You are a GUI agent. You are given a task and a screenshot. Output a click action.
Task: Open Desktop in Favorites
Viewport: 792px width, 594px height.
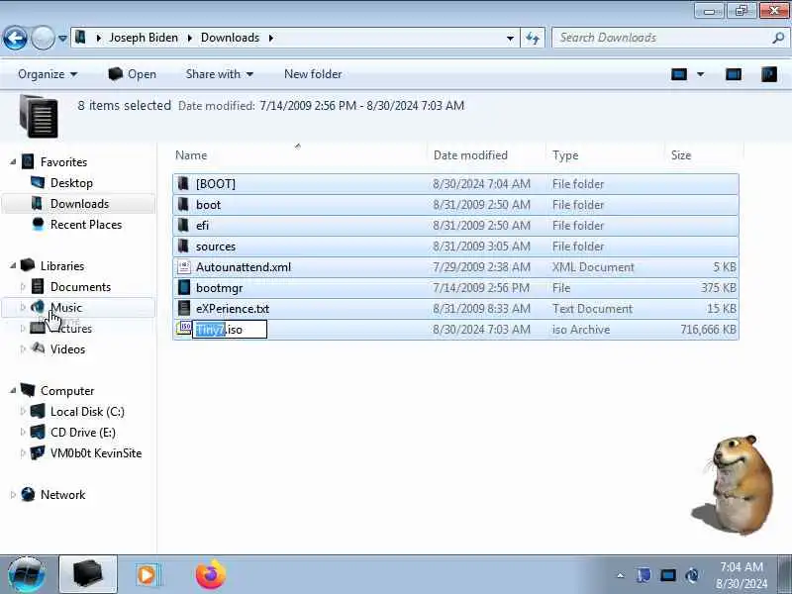[x=71, y=183]
